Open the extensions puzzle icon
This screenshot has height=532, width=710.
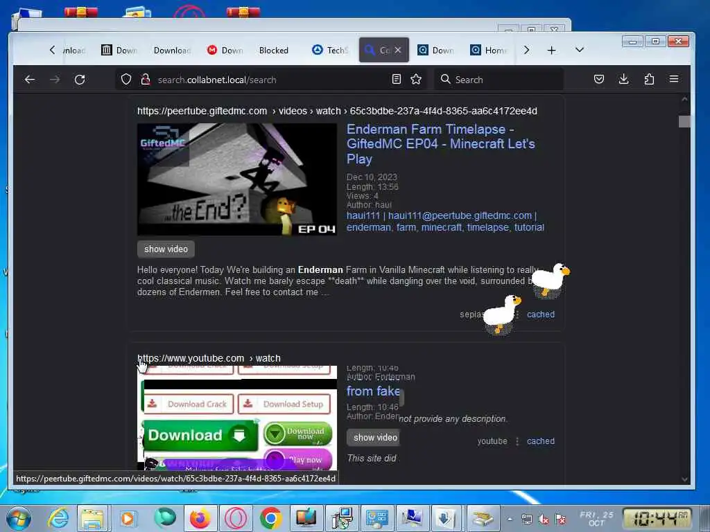(649, 80)
